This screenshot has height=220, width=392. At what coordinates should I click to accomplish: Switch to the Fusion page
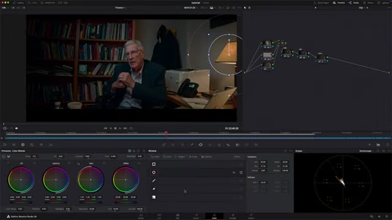196,216
